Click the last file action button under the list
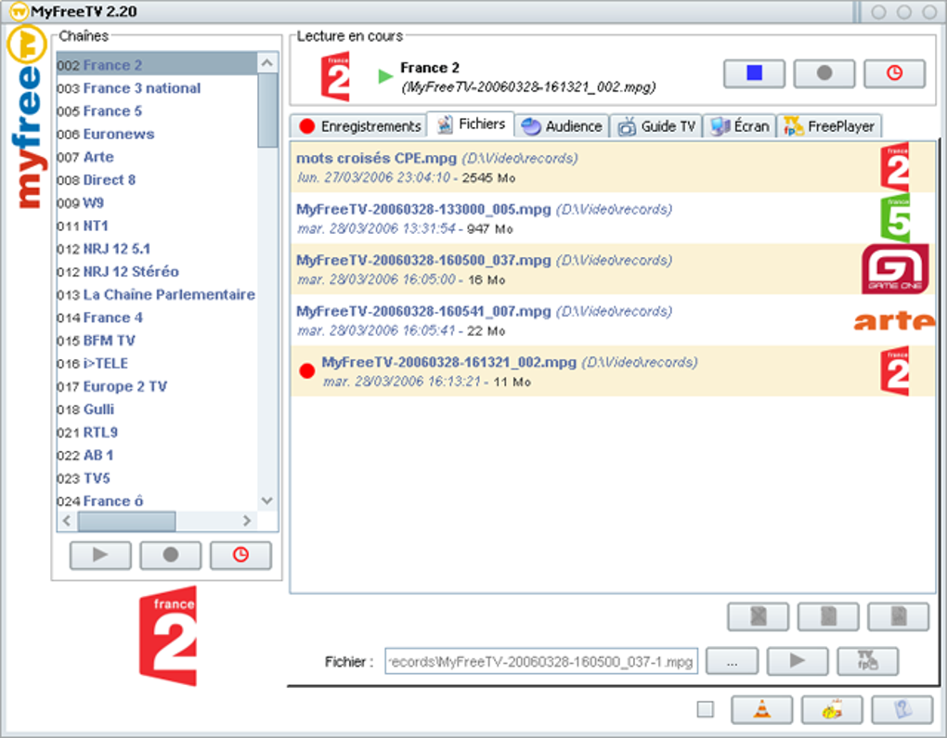The image size is (947, 738). 898,616
